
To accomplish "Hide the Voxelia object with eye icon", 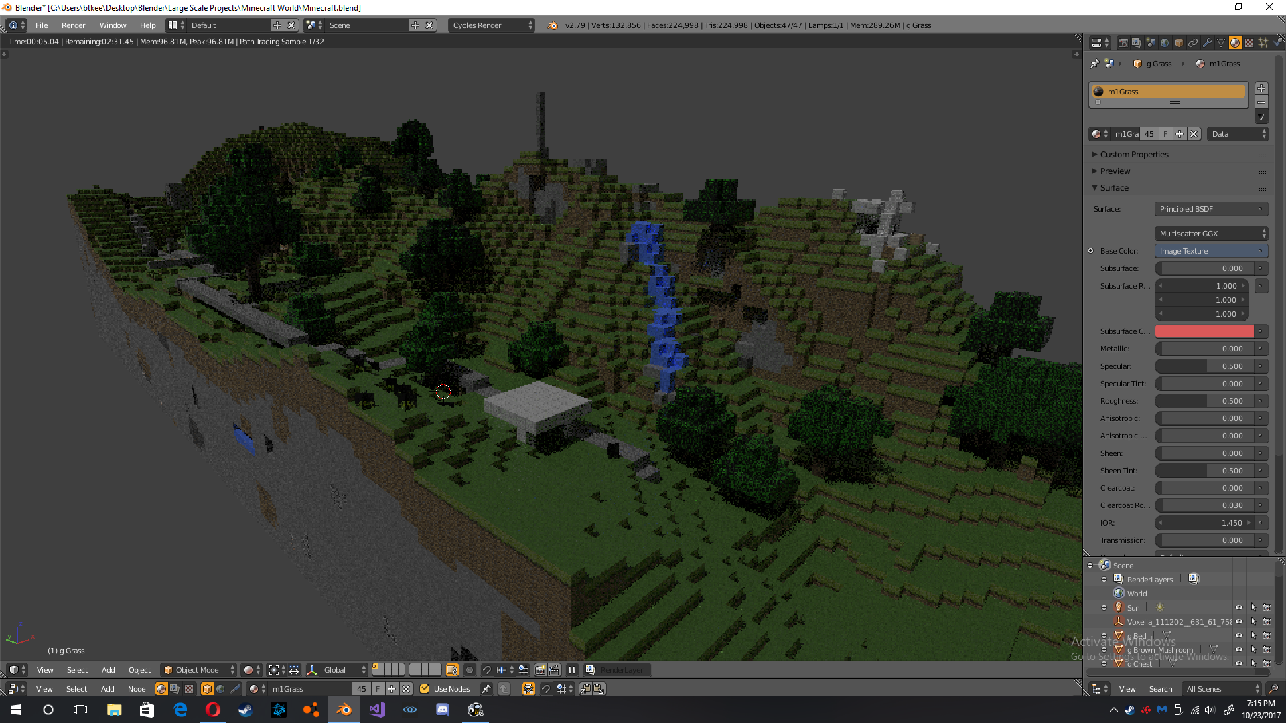I will coord(1239,622).
